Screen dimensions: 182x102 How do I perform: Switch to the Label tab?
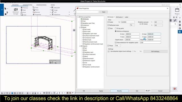pos(126,17)
